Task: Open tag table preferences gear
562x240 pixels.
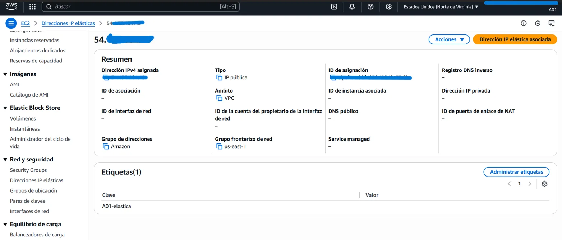Action: pyautogui.click(x=544, y=184)
